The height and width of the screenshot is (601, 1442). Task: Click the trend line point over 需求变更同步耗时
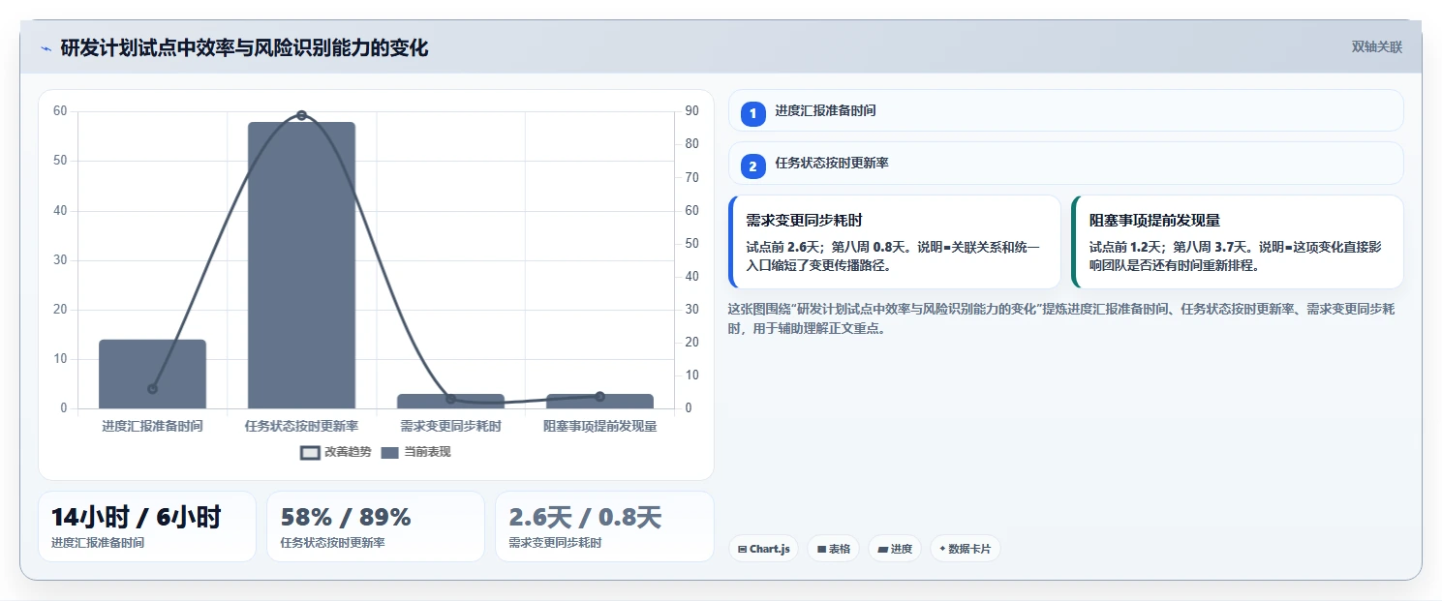450,399
